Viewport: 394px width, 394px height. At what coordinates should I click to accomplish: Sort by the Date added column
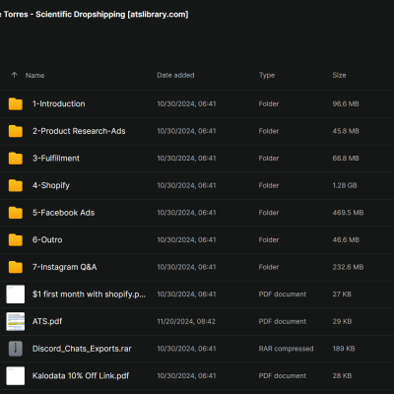point(175,75)
